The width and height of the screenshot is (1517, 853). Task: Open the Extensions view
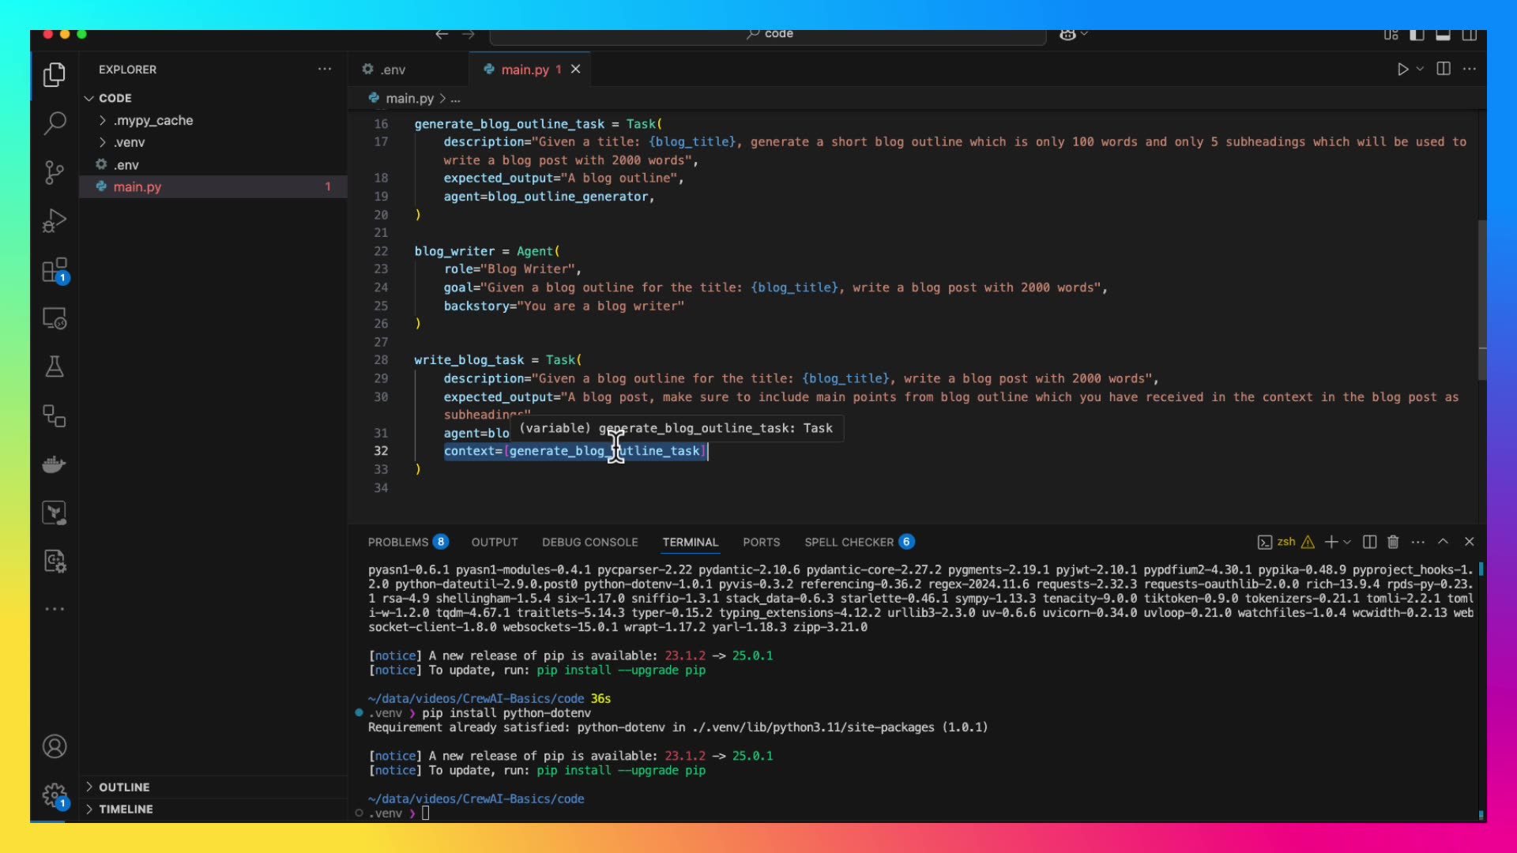point(54,270)
